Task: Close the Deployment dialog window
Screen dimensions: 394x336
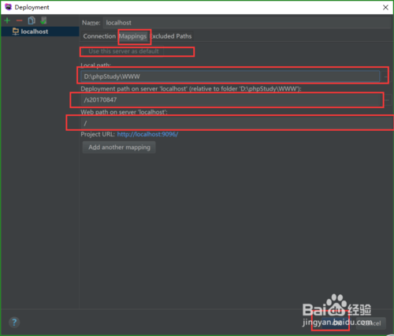Action: tap(385, 7)
